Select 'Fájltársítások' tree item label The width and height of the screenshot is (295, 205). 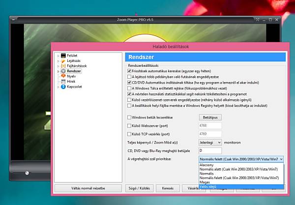[x=77, y=66]
